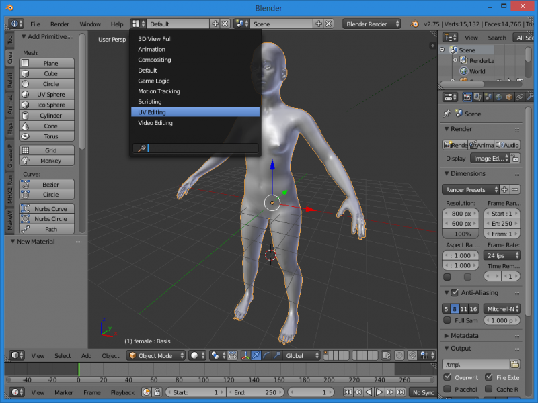The height and width of the screenshot is (403, 538).
Task: Click the Audio render button
Action: pos(508,145)
